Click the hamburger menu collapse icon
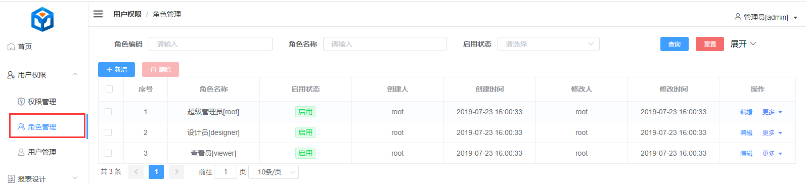The width and height of the screenshot is (806, 184). click(98, 14)
